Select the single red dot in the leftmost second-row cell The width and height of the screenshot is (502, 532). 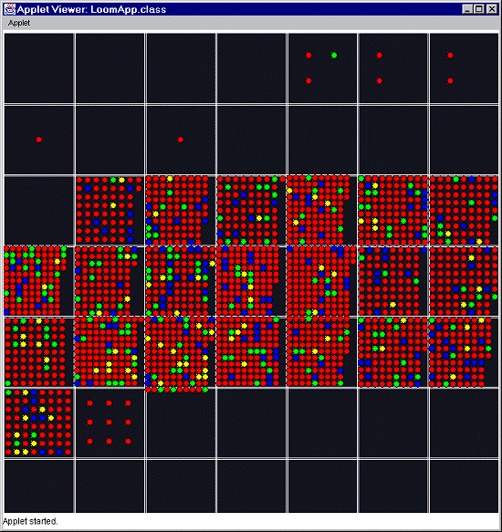(39, 140)
